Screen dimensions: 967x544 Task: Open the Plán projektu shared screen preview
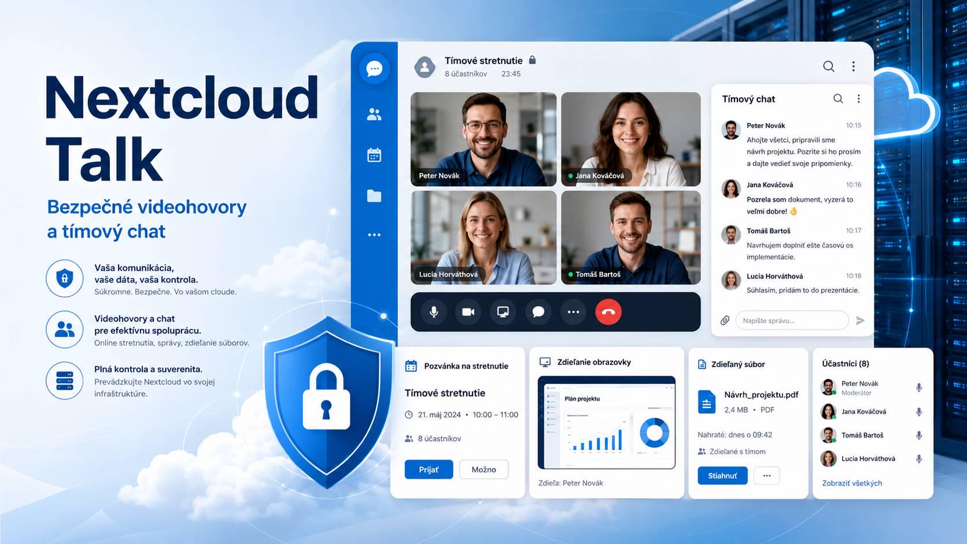[607, 423]
